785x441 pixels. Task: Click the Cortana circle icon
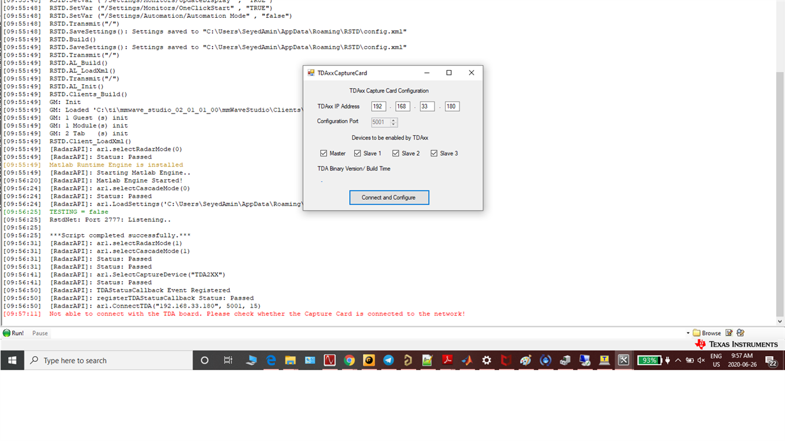(x=204, y=360)
